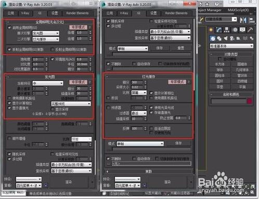Screen dimensions: 259x199
Task: Open the red object color swatch
Action: click(250, 101)
